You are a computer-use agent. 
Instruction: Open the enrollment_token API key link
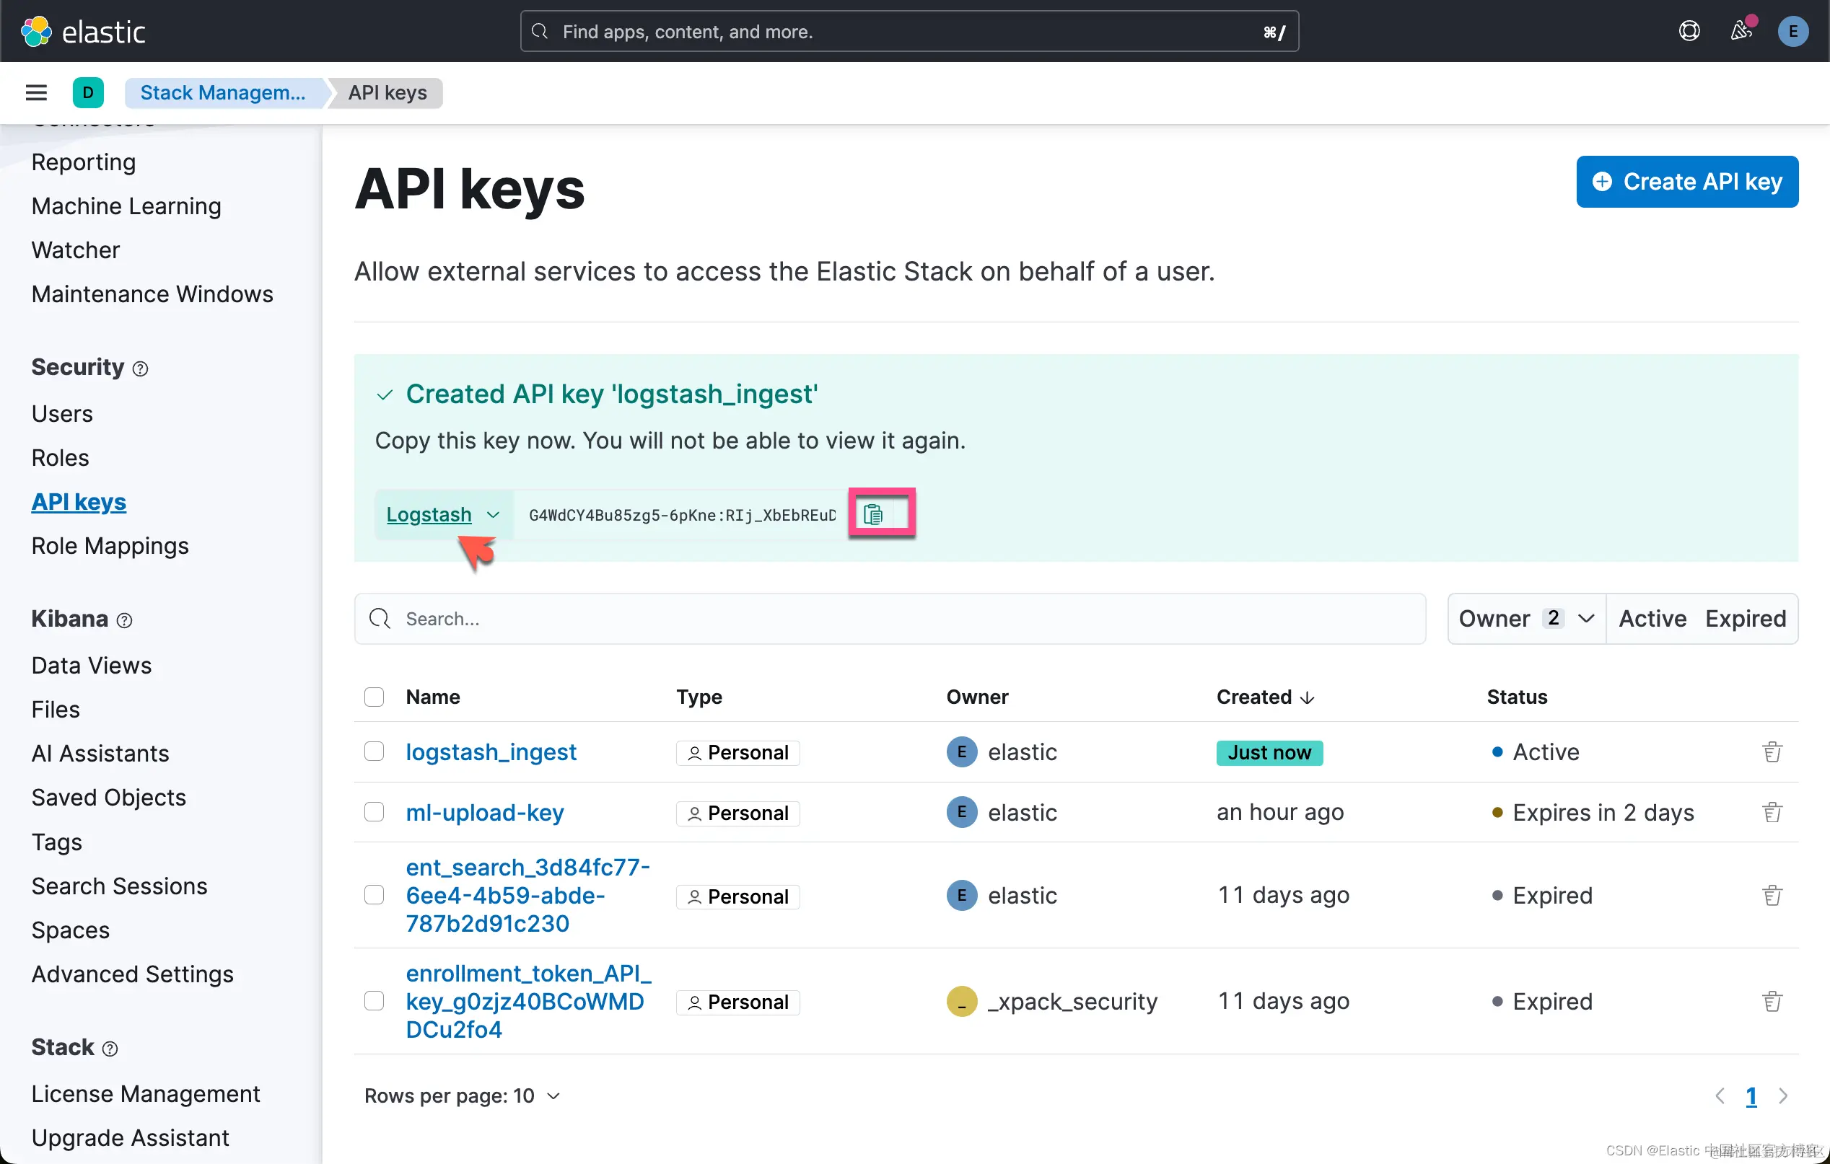click(x=527, y=1001)
